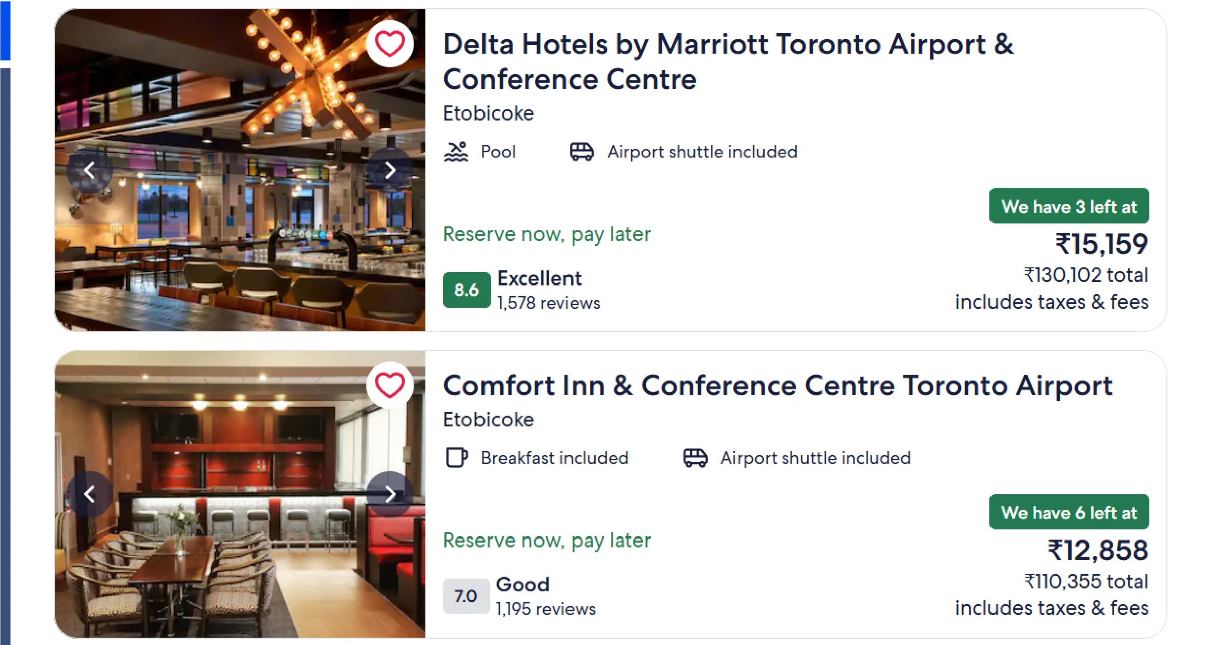Click the Breakfast included cup icon
This screenshot has width=1223, height=645.
click(x=457, y=458)
